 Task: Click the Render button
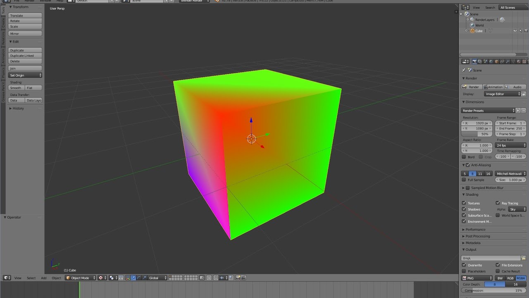point(471,87)
